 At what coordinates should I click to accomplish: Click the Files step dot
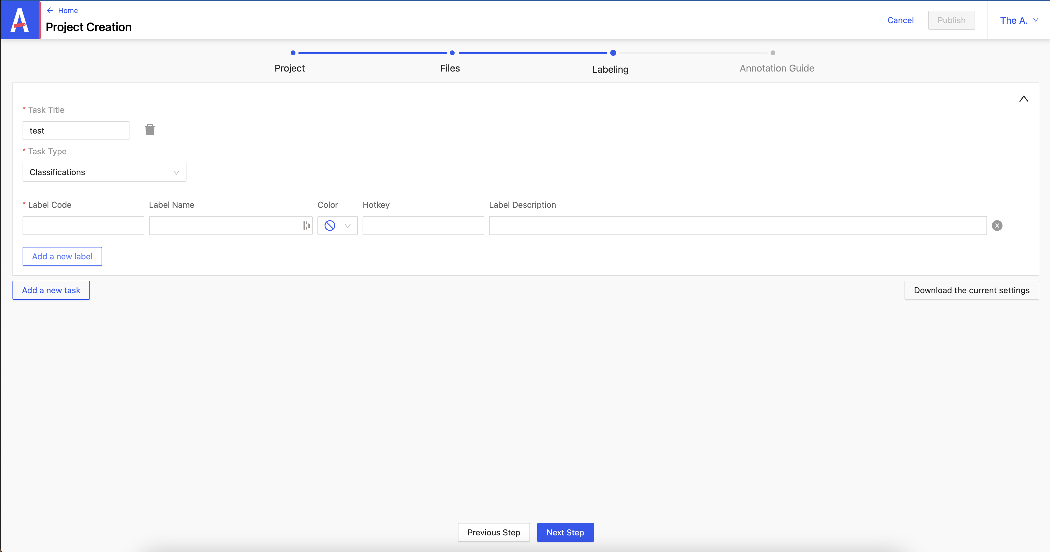(452, 53)
